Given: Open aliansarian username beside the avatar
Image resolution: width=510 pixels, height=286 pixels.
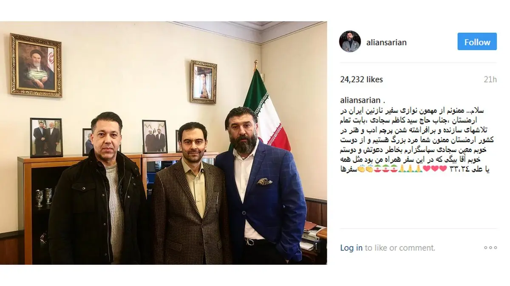Looking at the screenshot, I should (386, 42).
